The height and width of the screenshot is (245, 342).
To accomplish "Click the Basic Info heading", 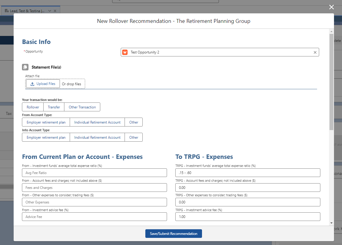I will click(36, 42).
